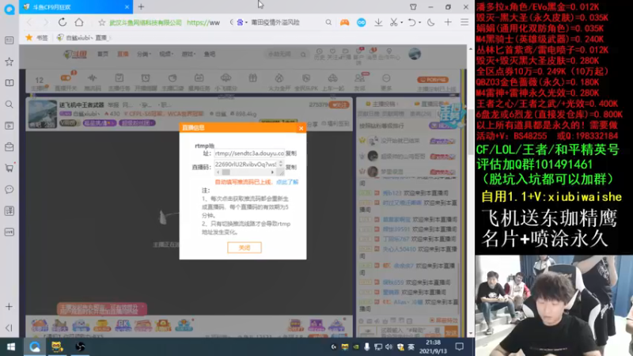Open the chat bubble sidebar icon
Screen dimensions: 633x356
(9, 189)
